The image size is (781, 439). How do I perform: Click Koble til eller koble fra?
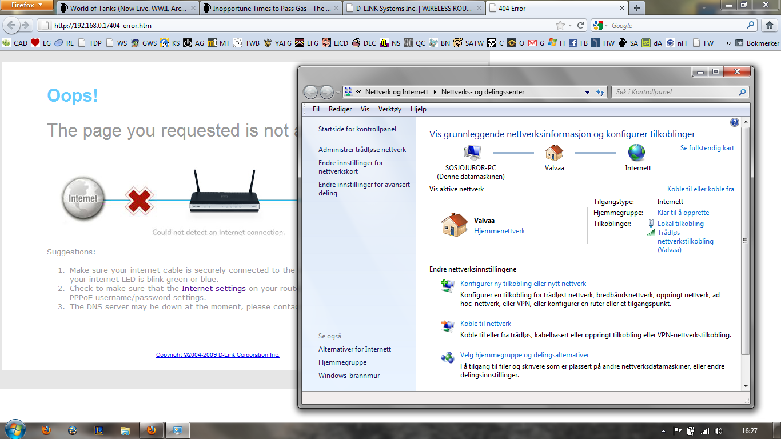click(x=700, y=189)
